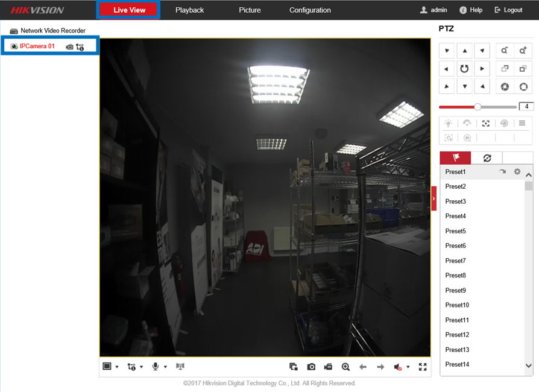Image resolution: width=539 pixels, height=392 pixels.
Task: Switch to the Playback tab
Action: coord(189,10)
